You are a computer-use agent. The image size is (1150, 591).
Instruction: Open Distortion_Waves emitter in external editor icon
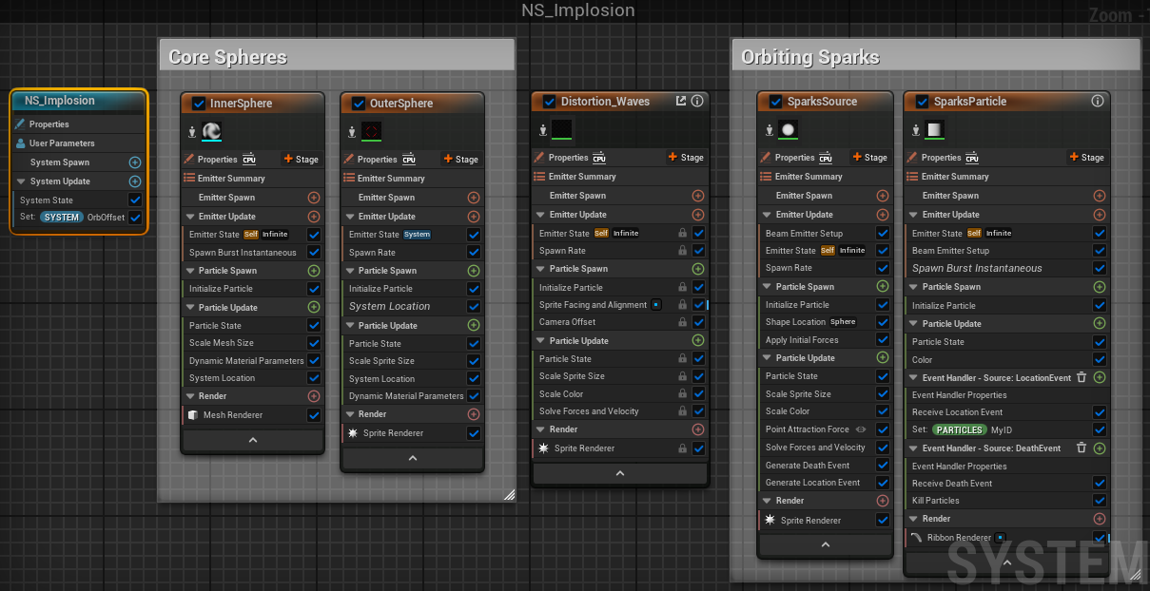[x=681, y=101]
